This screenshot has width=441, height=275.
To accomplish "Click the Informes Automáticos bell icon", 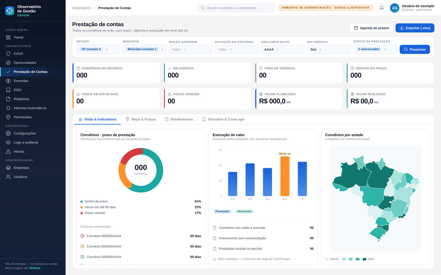I will (8, 108).
